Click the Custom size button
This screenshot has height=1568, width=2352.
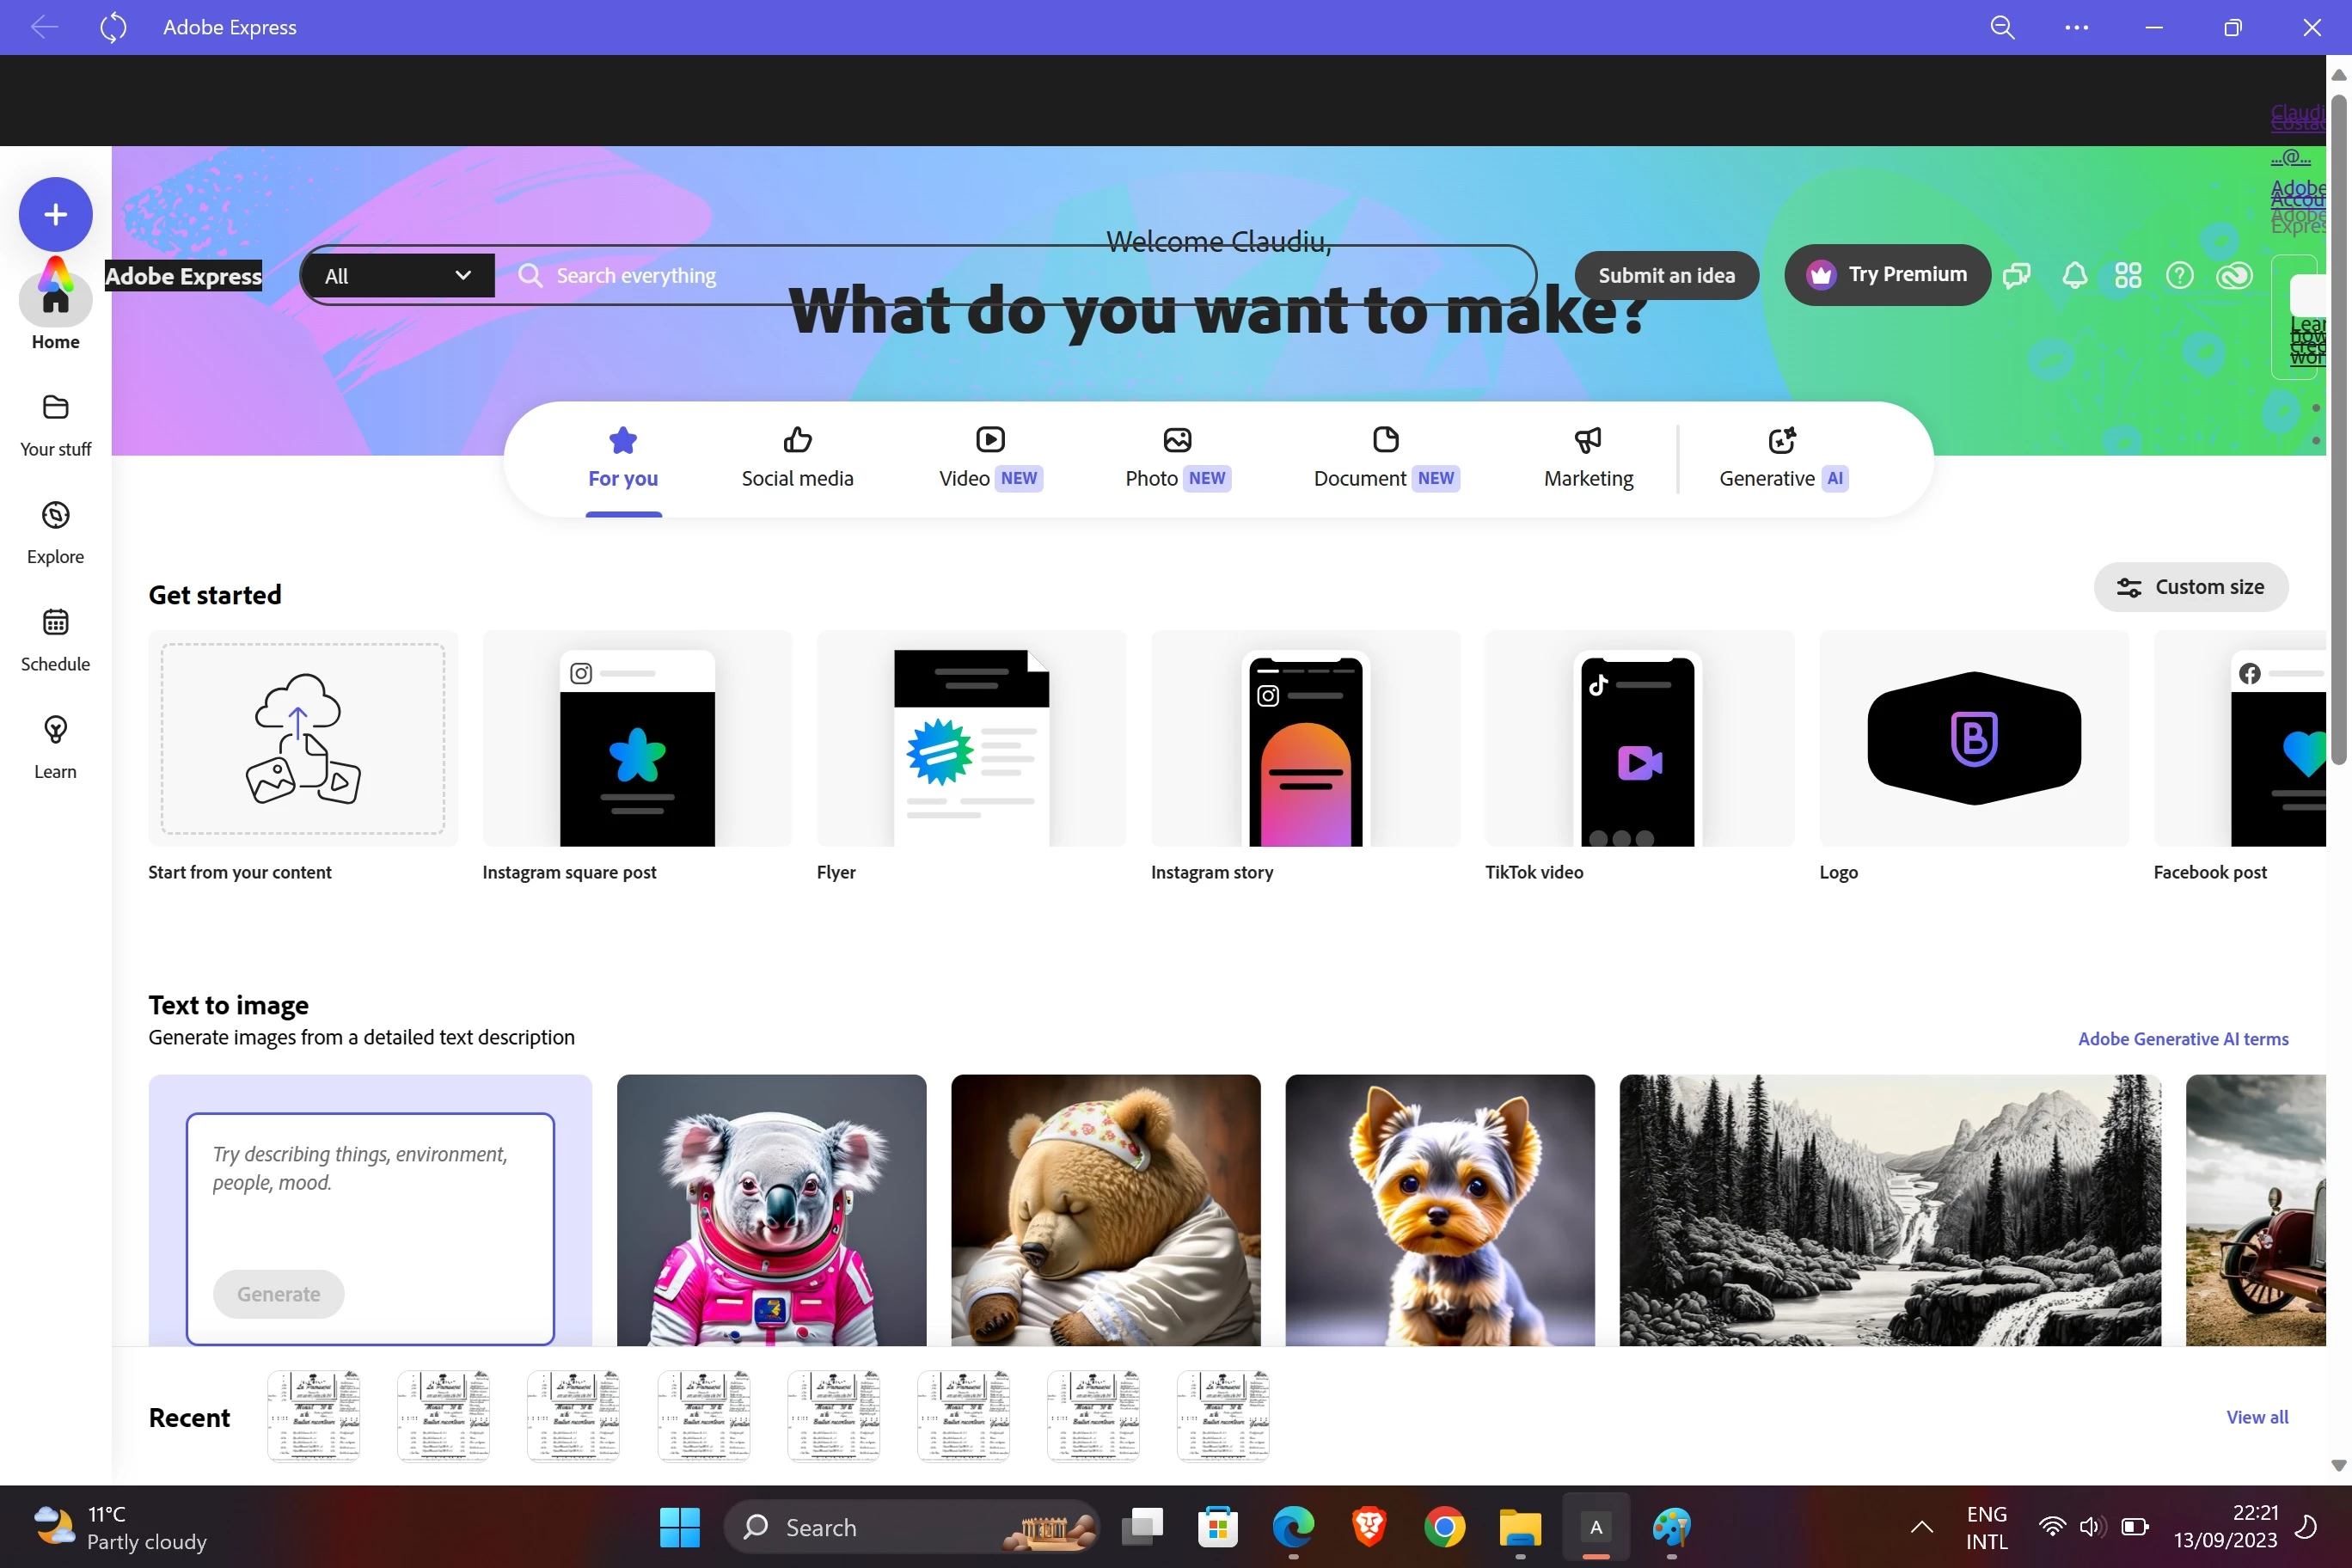[2190, 587]
